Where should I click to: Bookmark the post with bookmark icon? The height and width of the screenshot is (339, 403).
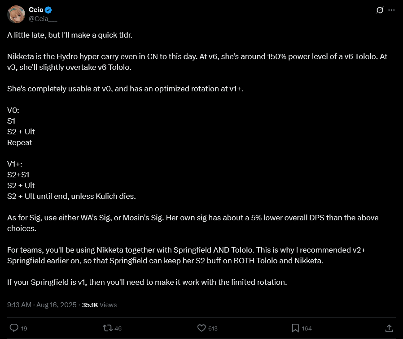pyautogui.click(x=295, y=328)
